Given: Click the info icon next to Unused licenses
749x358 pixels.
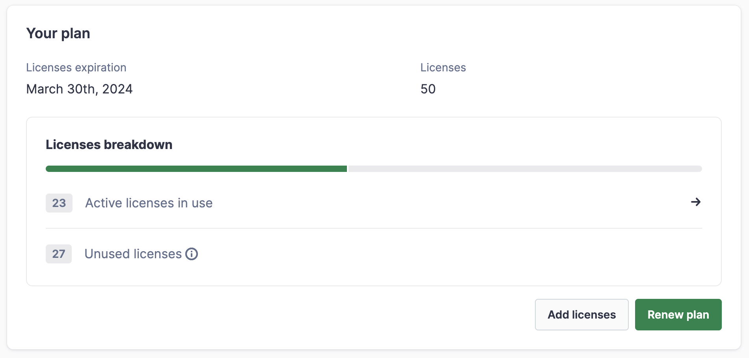Looking at the screenshot, I should pyautogui.click(x=192, y=254).
